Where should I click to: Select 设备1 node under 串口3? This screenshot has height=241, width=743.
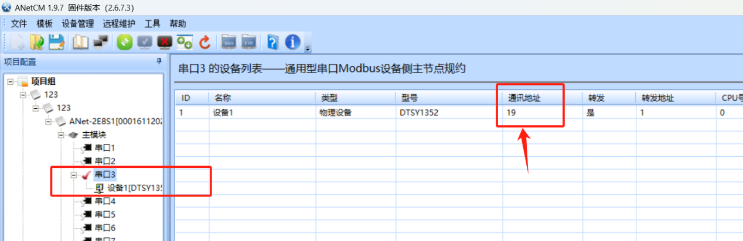134,188
